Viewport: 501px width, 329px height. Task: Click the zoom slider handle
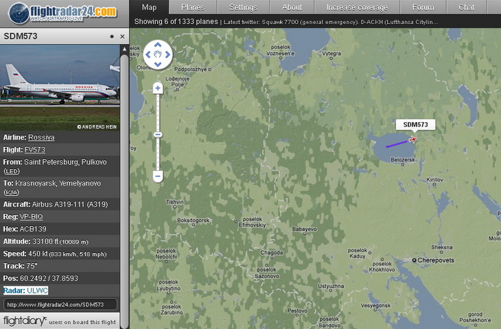158,135
